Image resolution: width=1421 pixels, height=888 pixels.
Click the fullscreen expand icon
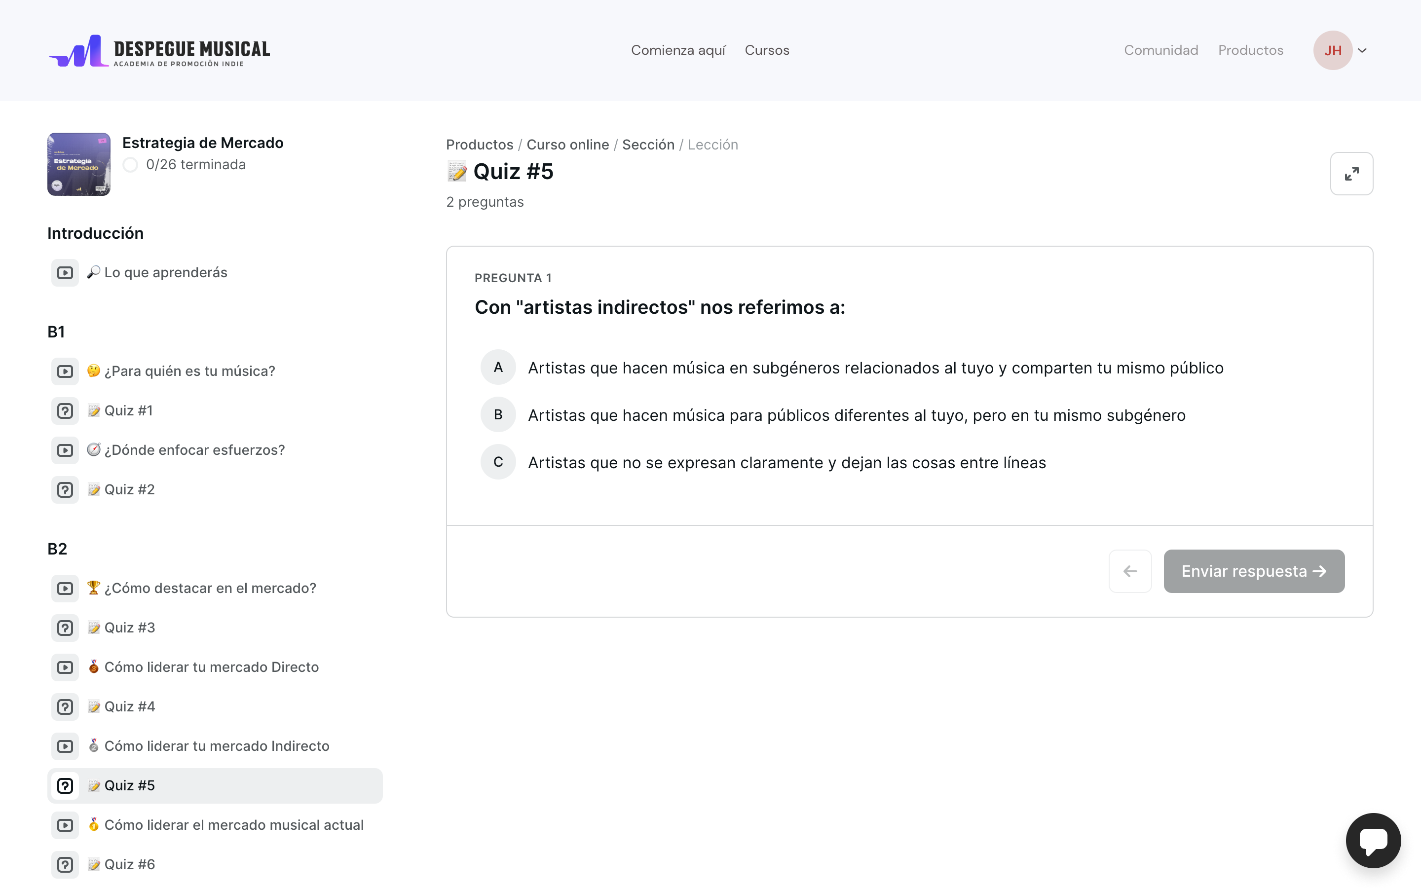[x=1351, y=174]
